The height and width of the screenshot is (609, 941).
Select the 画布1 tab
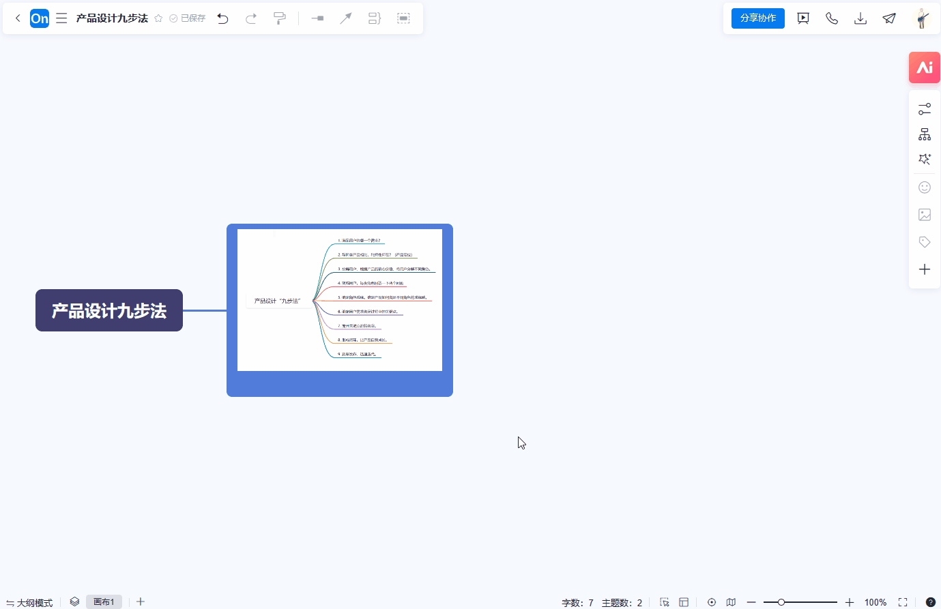tap(104, 601)
